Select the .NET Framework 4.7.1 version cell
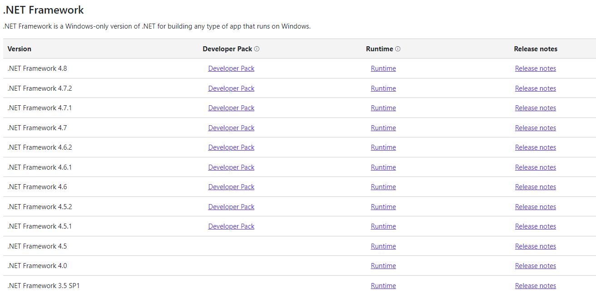Viewport: 596px width, 308px height. click(40, 108)
